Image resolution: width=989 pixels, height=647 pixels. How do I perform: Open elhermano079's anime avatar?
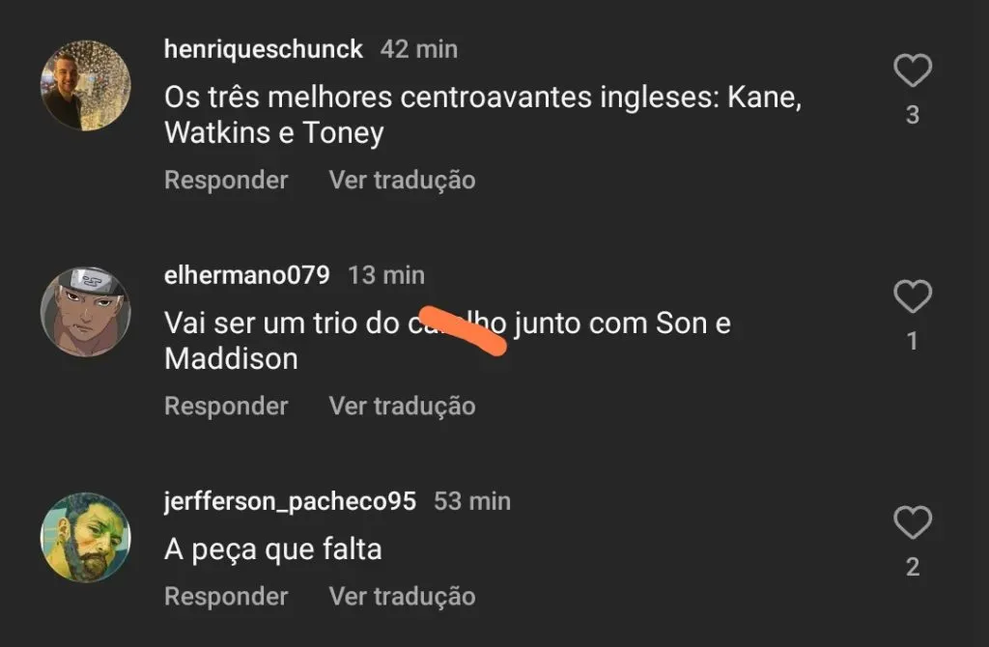(x=85, y=311)
